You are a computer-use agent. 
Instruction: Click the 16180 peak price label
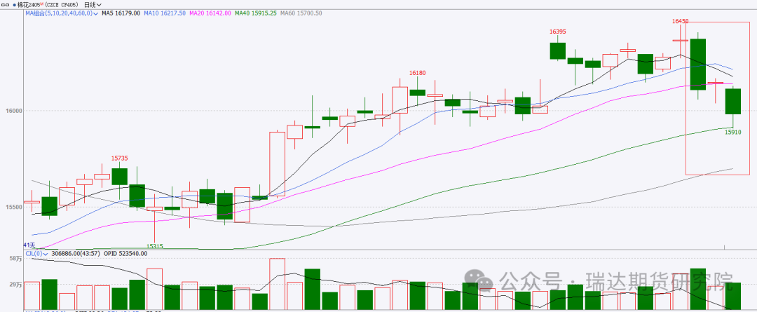tap(417, 72)
